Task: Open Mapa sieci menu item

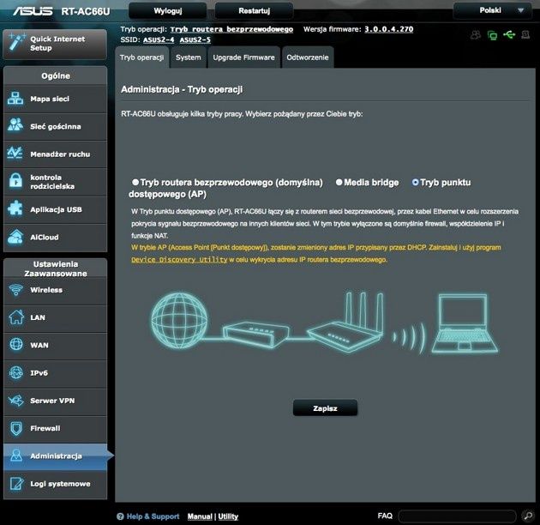Action: coord(55,99)
